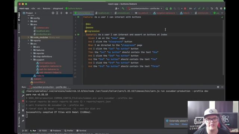The height and width of the screenshot is (134, 239).
Task: Collapse the src folder
Action: [x=28, y=44]
